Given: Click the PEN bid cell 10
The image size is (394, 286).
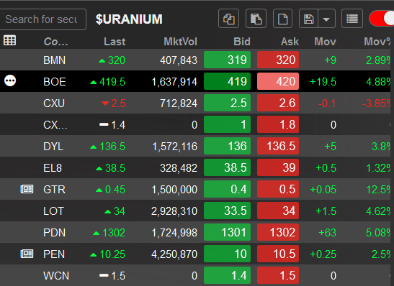Looking at the screenshot, I should click(227, 254).
